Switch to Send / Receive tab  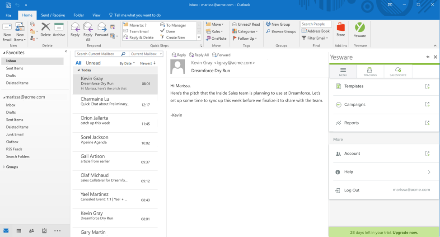tap(53, 15)
